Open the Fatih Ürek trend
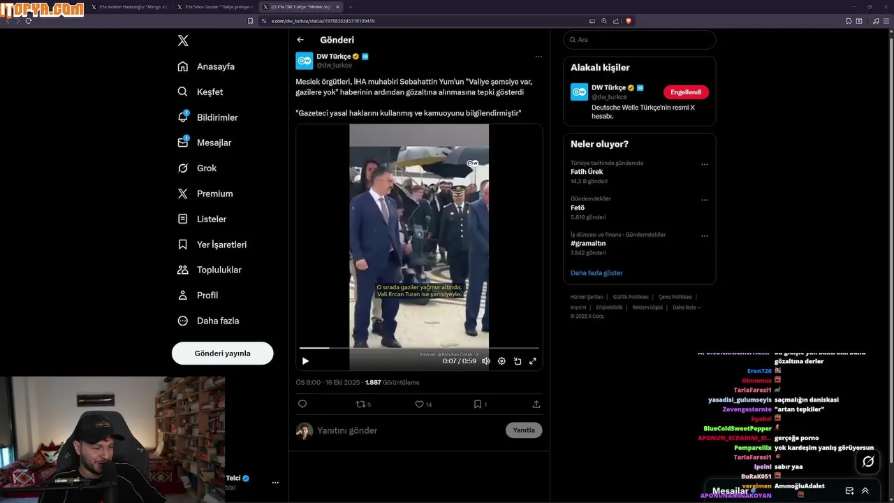 tap(587, 172)
